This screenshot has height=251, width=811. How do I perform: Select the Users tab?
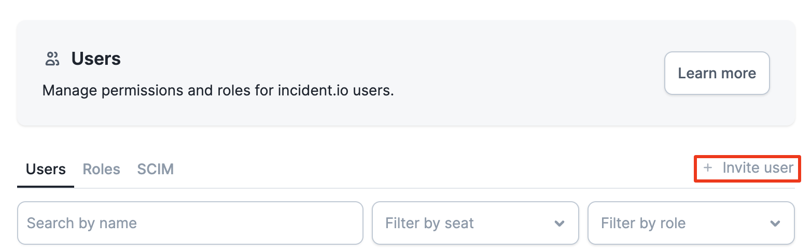click(46, 169)
